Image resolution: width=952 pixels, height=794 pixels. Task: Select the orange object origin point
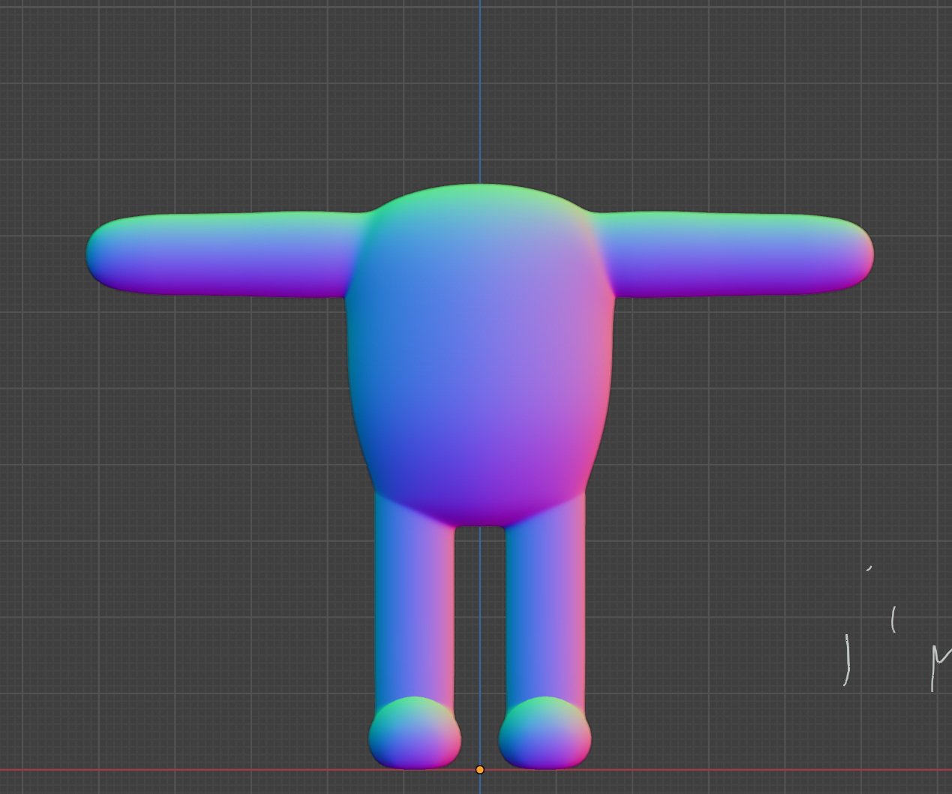click(480, 769)
